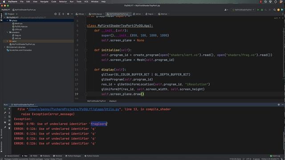The width and height of the screenshot is (285, 160).
Task: Select PyOGLApp.py in project tree
Action: (21, 27)
